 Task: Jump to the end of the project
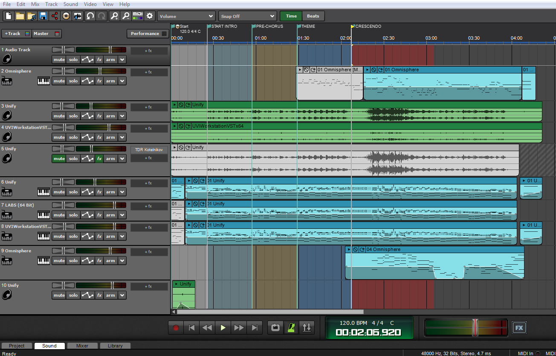click(255, 328)
